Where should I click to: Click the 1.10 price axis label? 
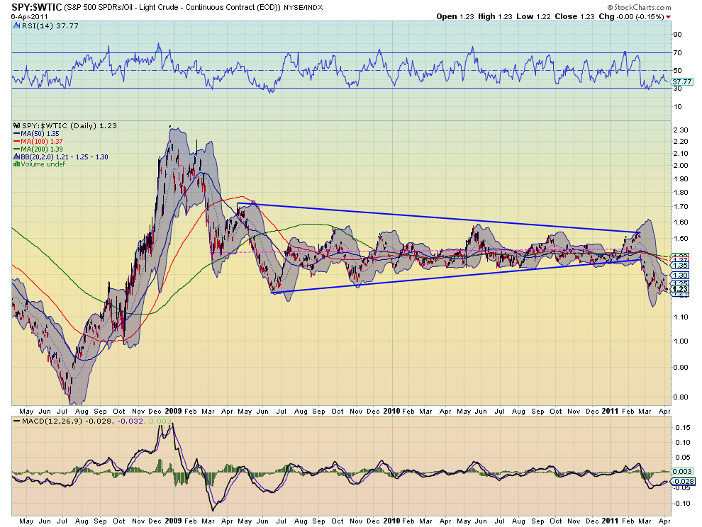(x=681, y=317)
